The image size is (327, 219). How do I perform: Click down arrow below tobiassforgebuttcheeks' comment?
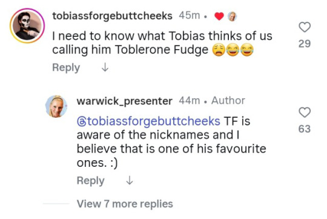coord(105,67)
